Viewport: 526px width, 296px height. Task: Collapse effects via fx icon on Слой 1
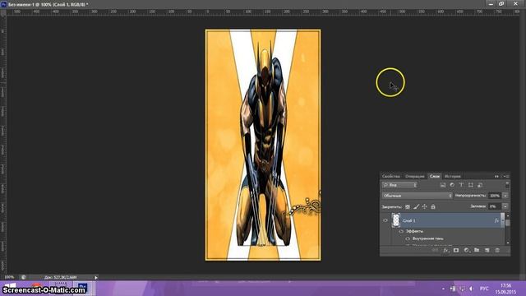(x=496, y=220)
